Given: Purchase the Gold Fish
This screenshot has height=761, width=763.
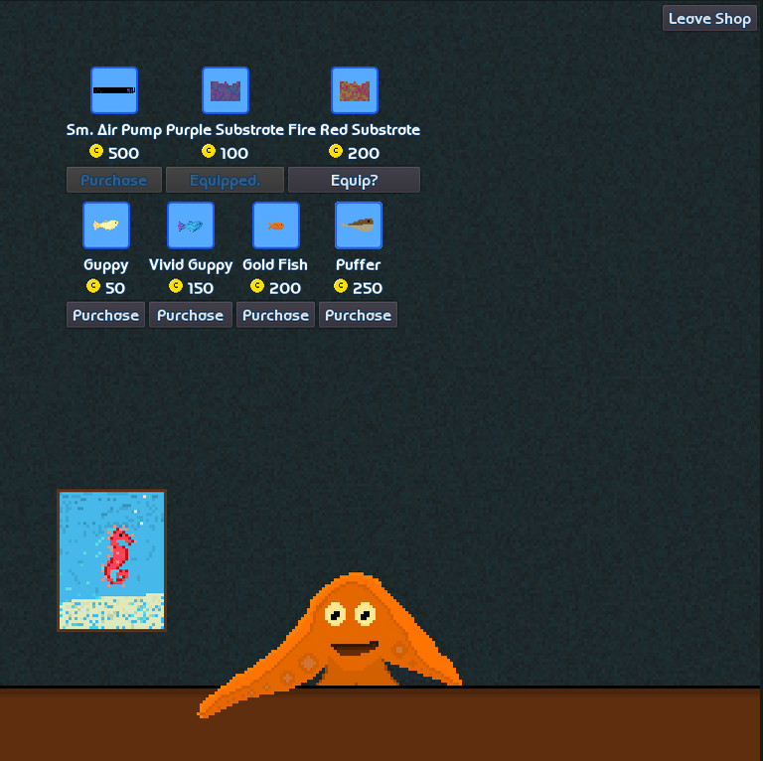Looking at the screenshot, I should (x=275, y=315).
